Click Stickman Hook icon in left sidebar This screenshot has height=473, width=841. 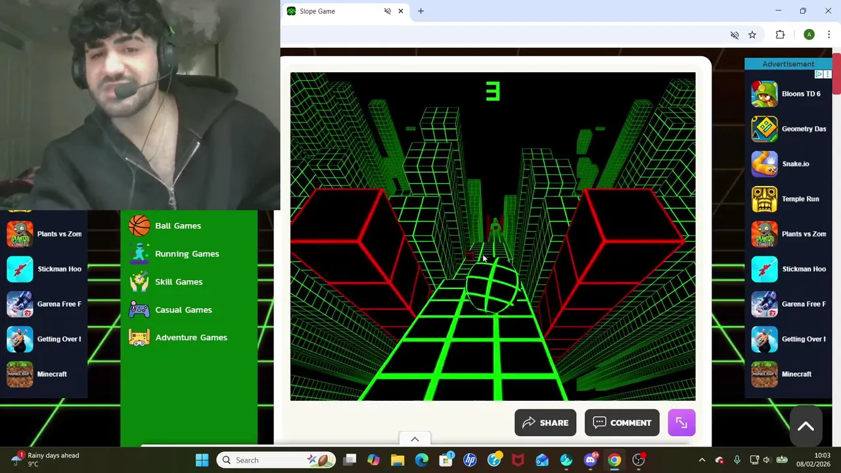(20, 269)
